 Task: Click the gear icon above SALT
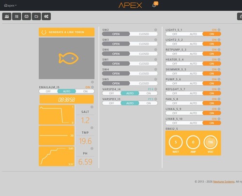point(92,107)
